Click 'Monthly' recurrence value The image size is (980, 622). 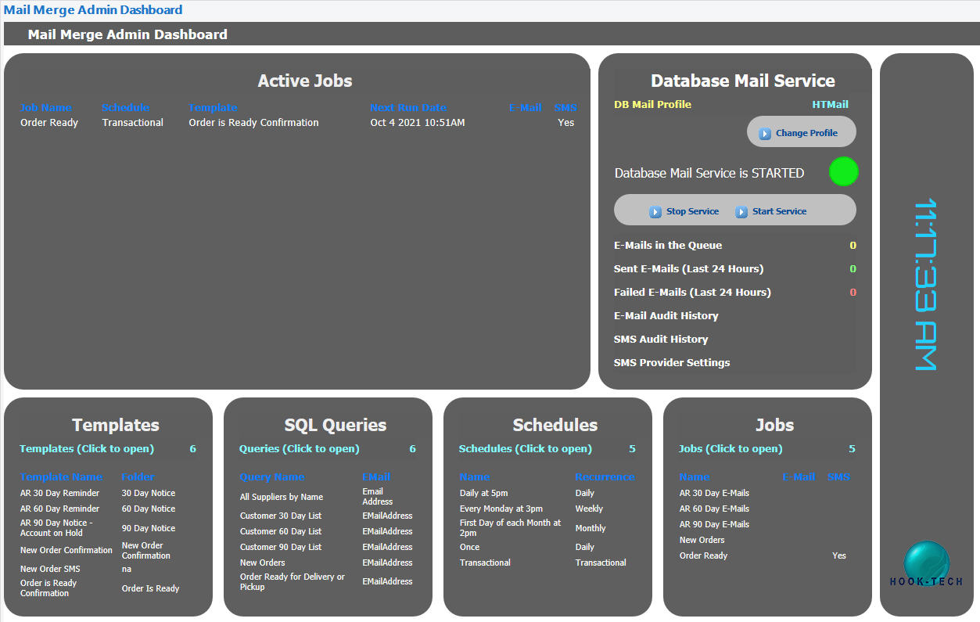coord(591,529)
